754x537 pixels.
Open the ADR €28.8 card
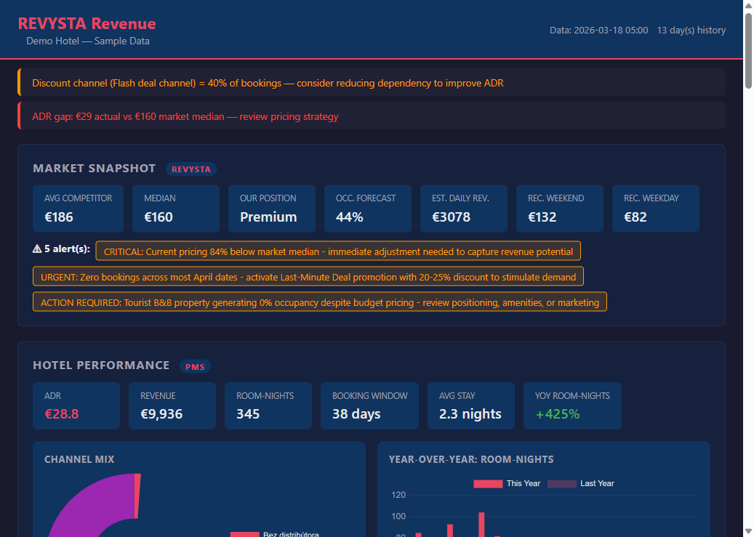tap(76, 405)
